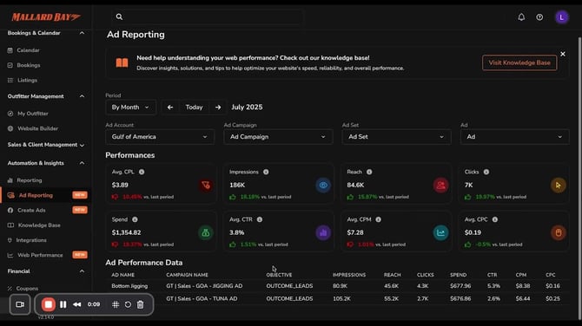
Task: Open Reporting in the sidebar
Action: pyautogui.click(x=30, y=180)
